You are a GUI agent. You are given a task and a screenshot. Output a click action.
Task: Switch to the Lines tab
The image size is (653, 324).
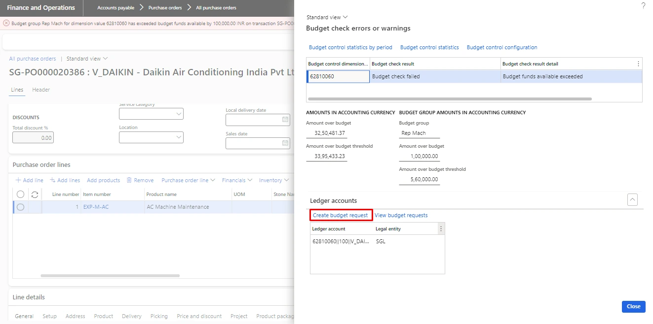17,90
